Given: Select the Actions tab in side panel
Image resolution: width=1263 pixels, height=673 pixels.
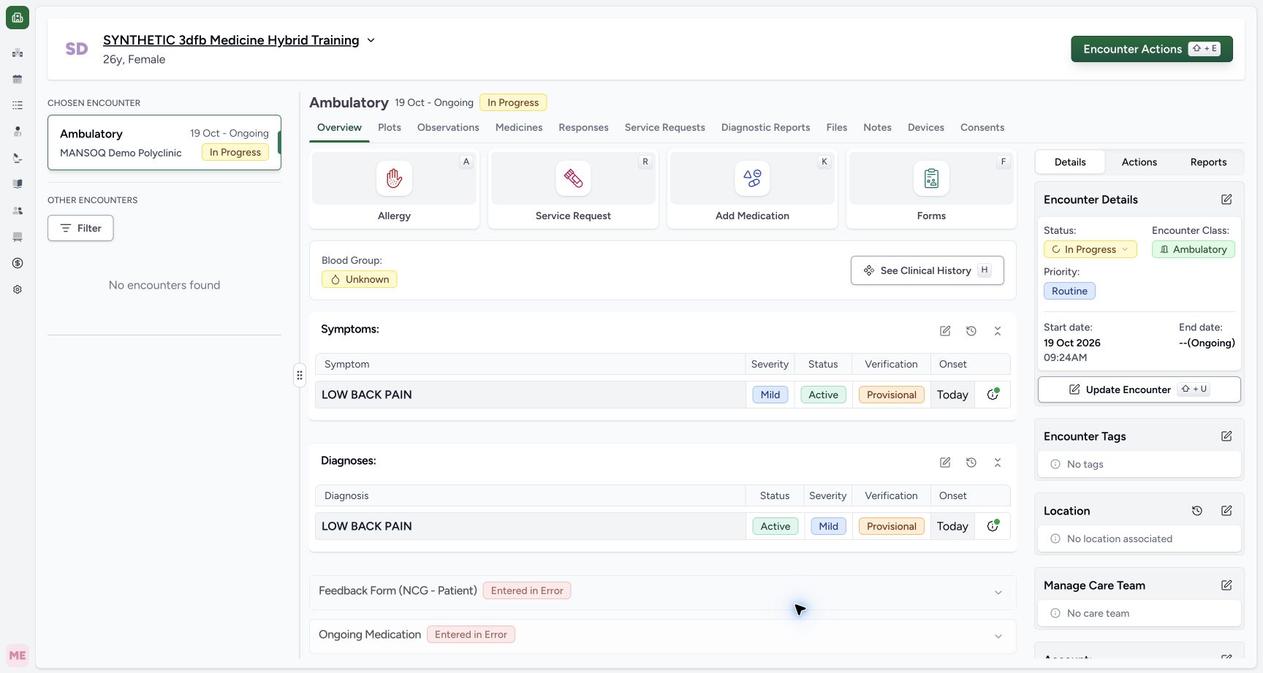Looking at the screenshot, I should click(1139, 162).
